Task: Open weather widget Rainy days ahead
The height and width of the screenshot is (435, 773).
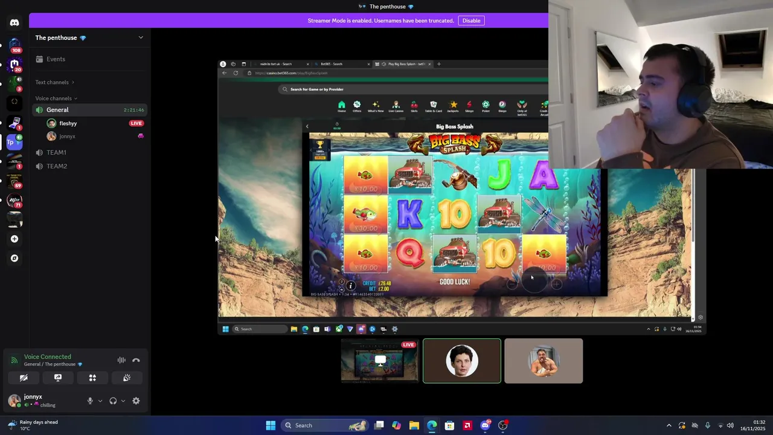Action: coord(33,425)
